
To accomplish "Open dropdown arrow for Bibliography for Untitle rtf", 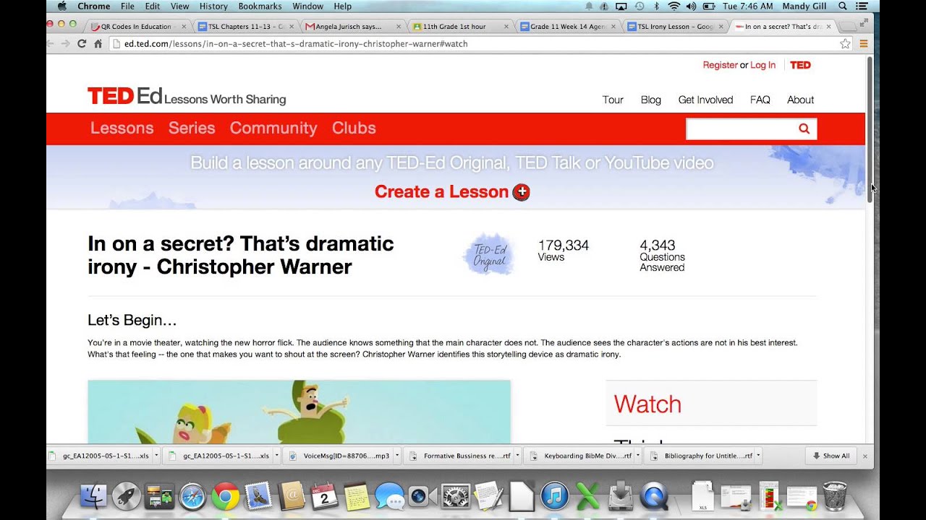I will pos(758,456).
